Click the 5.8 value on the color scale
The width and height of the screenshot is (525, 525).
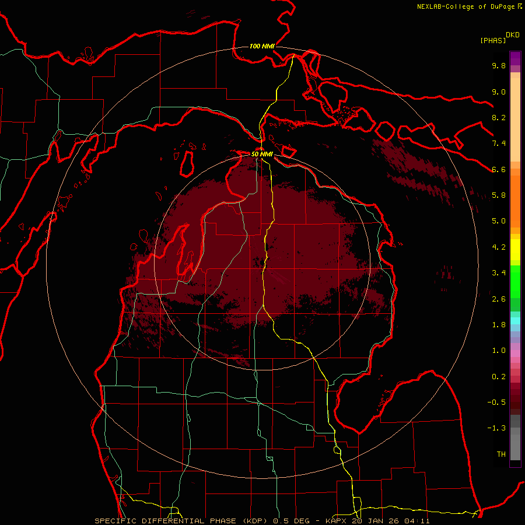(499, 195)
